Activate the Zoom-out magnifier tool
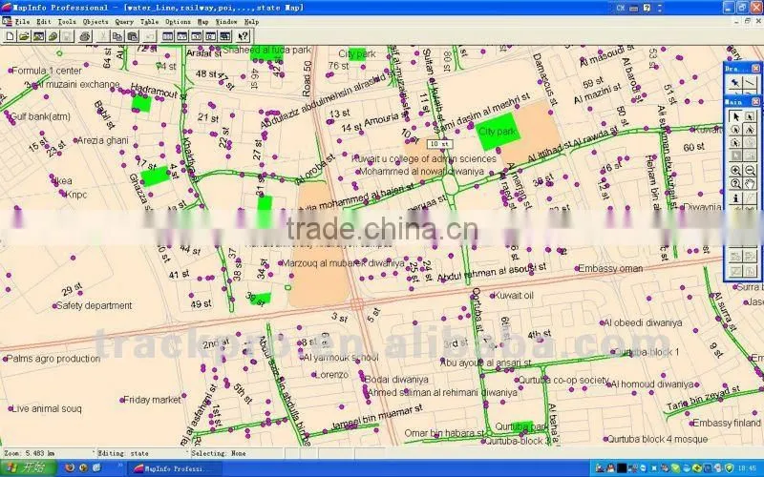This screenshot has width=764, height=477. pos(750,171)
